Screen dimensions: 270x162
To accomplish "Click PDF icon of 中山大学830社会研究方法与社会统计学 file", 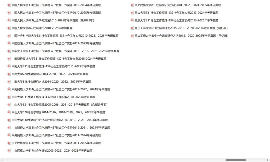I will (x=9, y=120).
